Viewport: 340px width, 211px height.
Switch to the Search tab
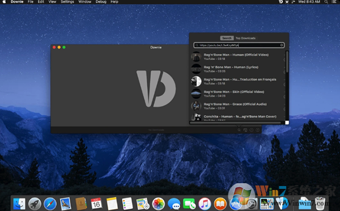[x=227, y=38]
